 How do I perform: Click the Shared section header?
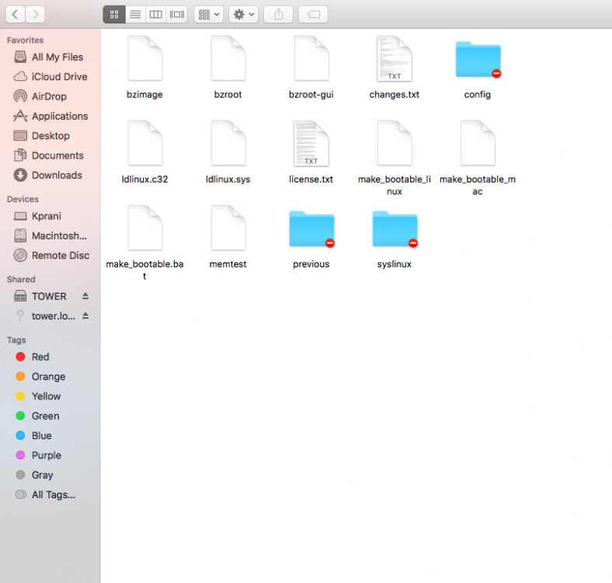pos(21,279)
